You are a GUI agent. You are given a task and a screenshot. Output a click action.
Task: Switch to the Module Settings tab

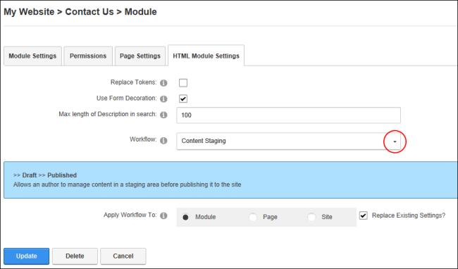(32, 56)
